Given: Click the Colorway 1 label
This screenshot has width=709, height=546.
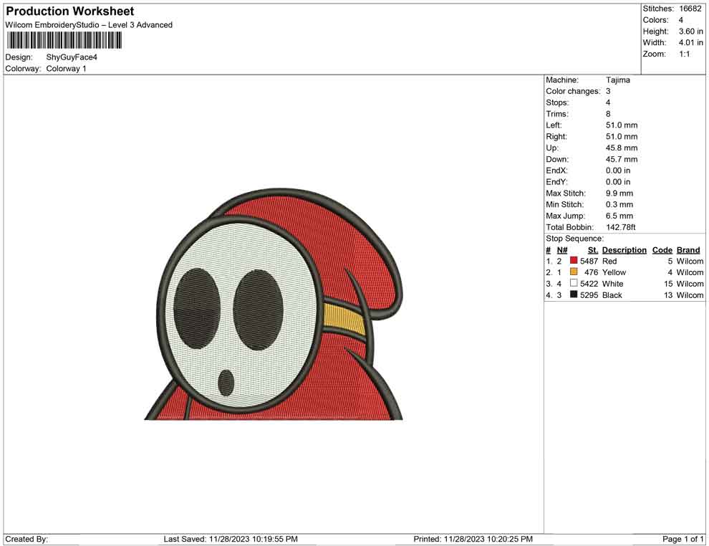Looking at the screenshot, I should click(x=66, y=69).
